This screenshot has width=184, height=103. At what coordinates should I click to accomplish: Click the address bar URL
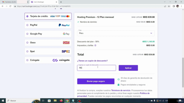44,6
